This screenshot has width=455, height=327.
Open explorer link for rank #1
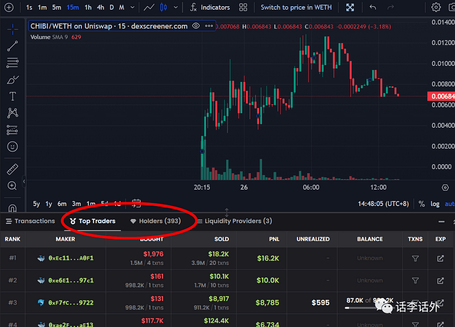(440, 258)
